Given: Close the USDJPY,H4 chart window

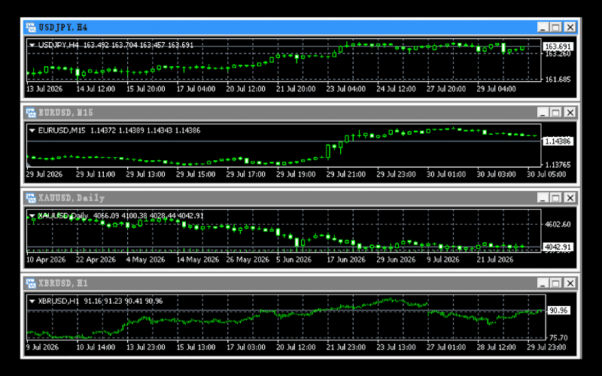Looking at the screenshot, I should pos(570,27).
